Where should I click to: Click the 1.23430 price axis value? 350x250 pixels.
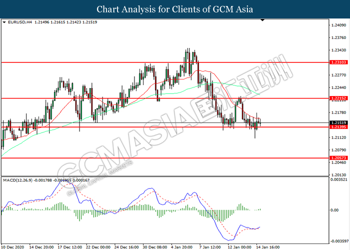point(338,50)
